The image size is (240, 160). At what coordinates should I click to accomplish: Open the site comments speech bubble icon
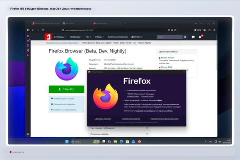point(193,37)
